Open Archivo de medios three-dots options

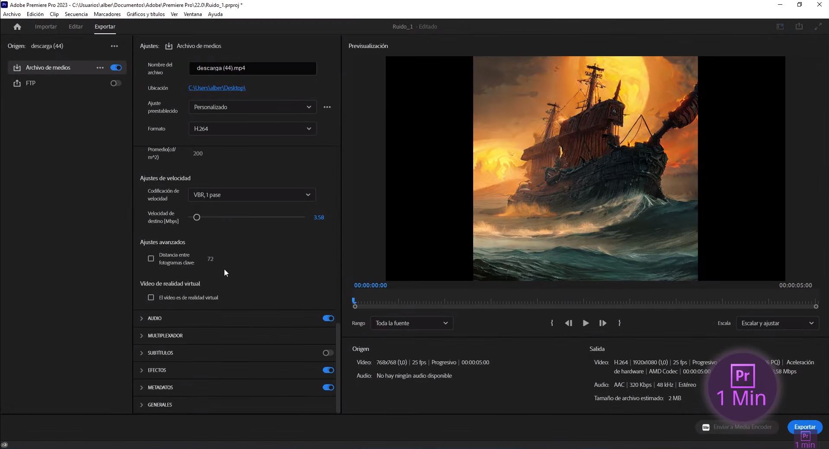point(100,67)
